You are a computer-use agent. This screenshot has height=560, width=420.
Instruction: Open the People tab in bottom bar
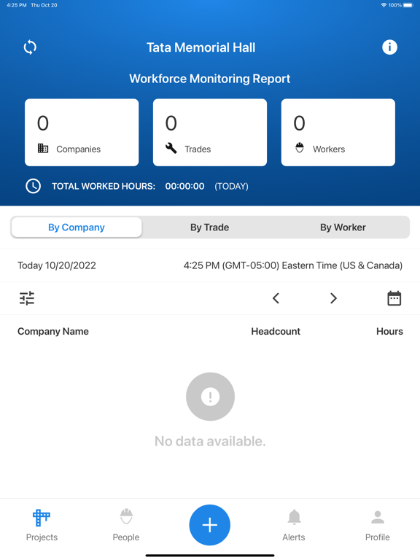coord(126,525)
